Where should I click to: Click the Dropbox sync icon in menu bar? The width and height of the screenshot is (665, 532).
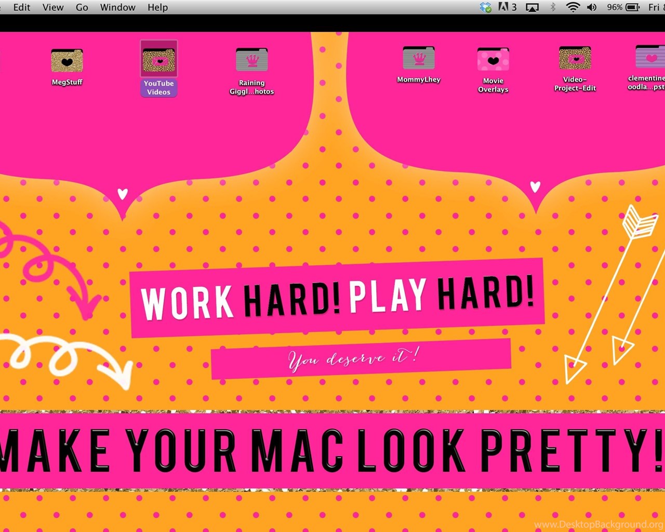click(486, 7)
